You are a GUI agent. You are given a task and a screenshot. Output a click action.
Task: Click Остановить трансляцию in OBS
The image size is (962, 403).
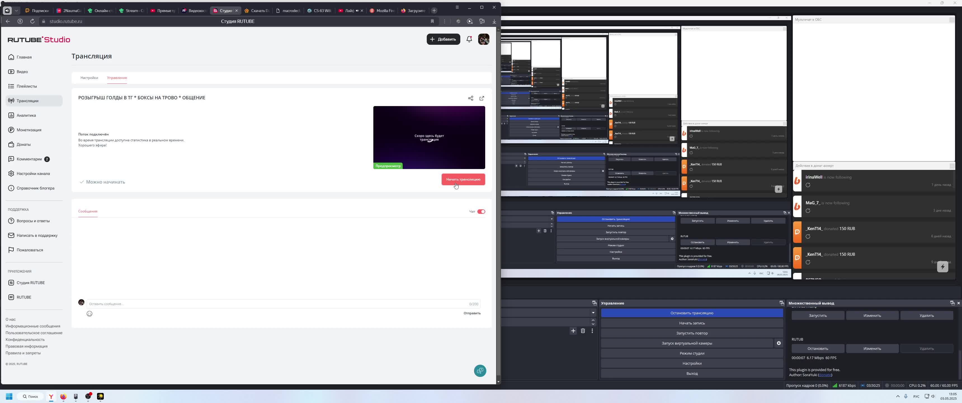pyautogui.click(x=692, y=313)
